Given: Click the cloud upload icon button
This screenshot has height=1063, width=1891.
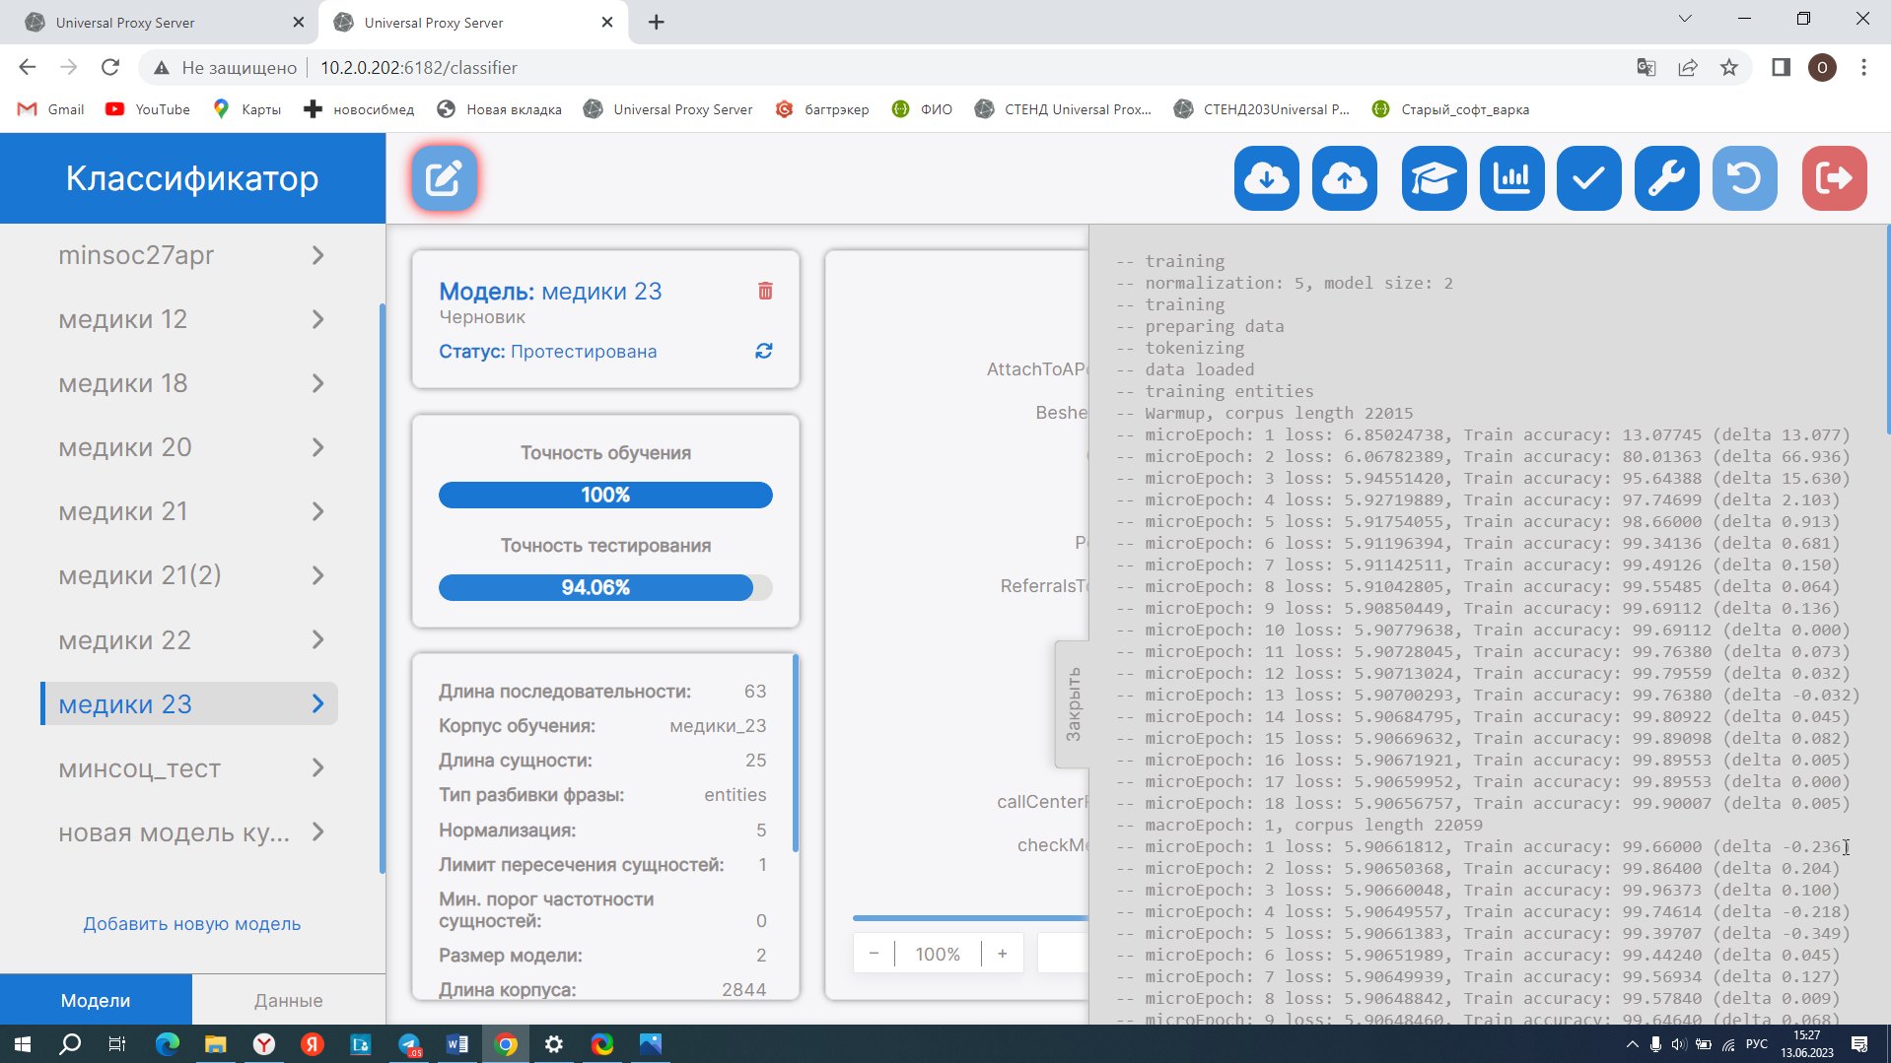Looking at the screenshot, I should click(x=1344, y=178).
